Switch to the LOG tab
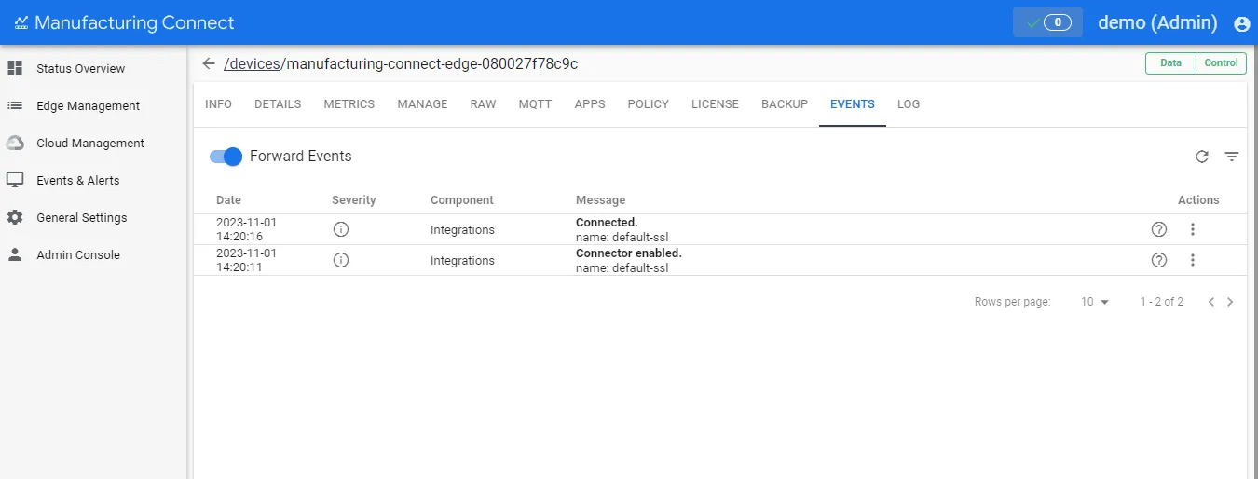The image size is (1258, 479). pyautogui.click(x=909, y=104)
